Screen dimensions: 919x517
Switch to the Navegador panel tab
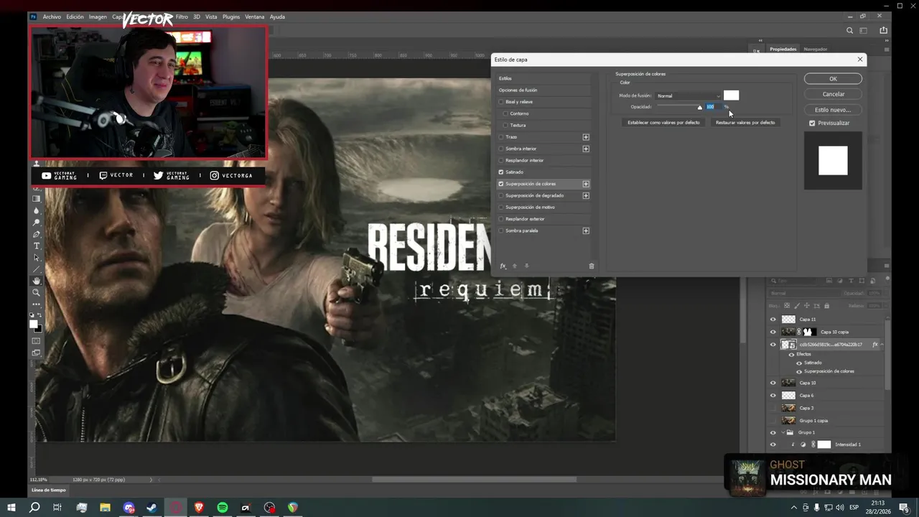(815, 49)
